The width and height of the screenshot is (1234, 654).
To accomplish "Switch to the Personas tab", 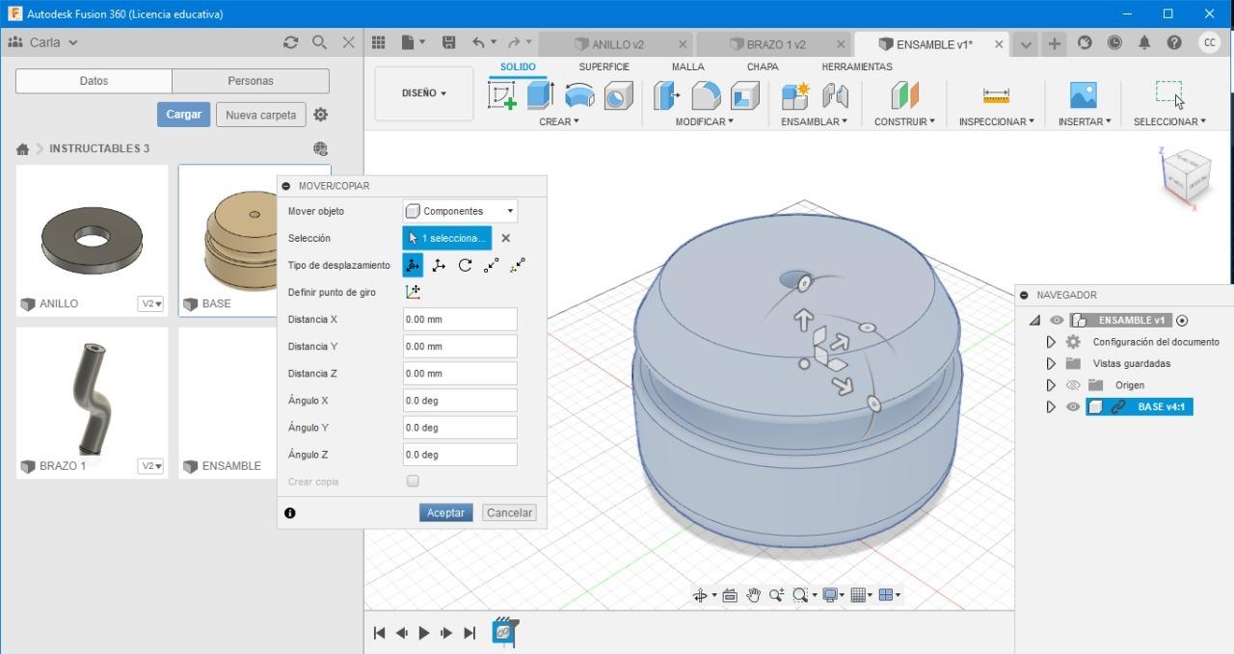I will [251, 81].
